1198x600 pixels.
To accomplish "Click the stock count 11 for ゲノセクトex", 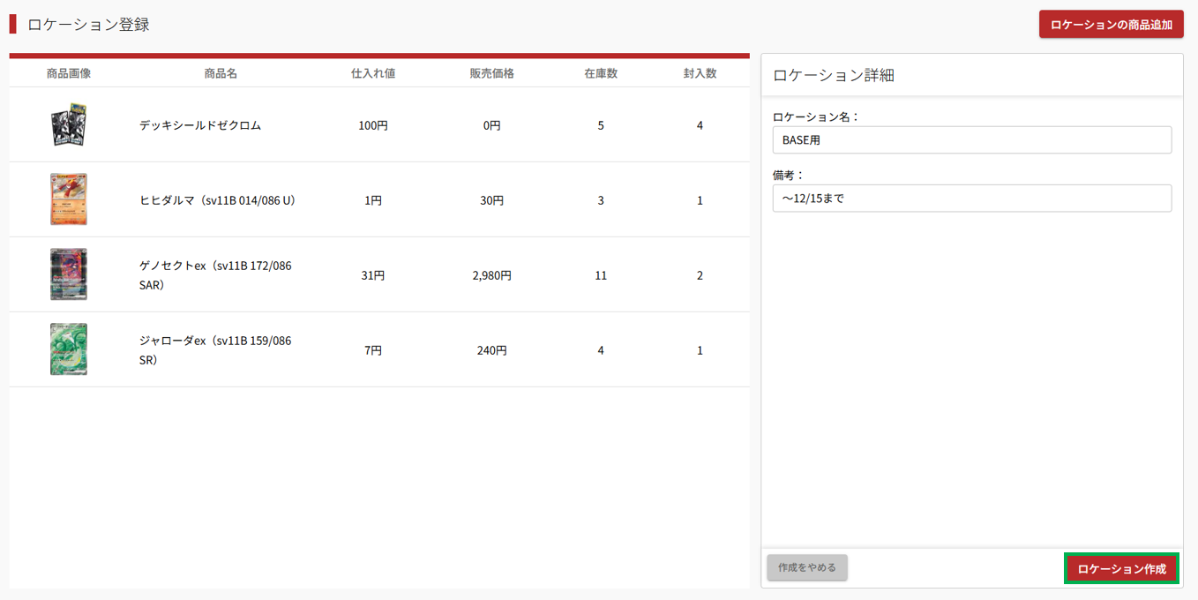I will coord(601,275).
